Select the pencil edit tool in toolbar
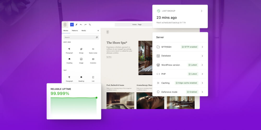The image size is (261, 130). [x=76, y=24]
